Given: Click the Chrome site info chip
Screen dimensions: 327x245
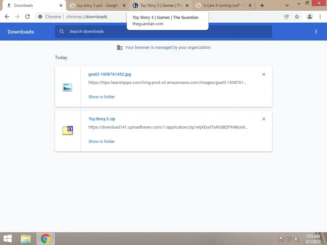Looking at the screenshot, I should [x=49, y=17].
